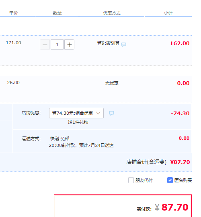Click the 小计 column header

[168, 13]
